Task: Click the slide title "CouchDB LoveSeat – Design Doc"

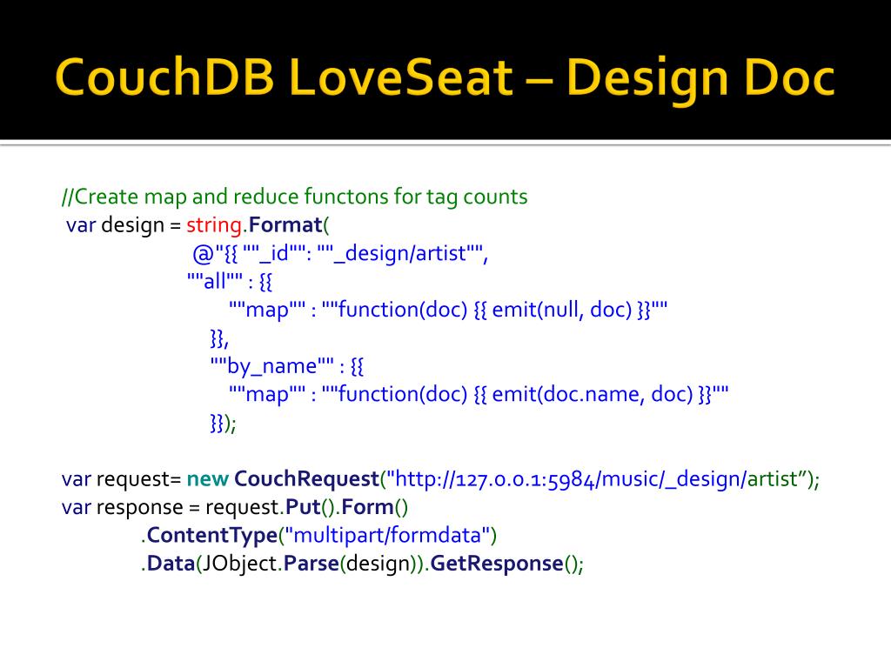Action: pyautogui.click(x=445, y=77)
